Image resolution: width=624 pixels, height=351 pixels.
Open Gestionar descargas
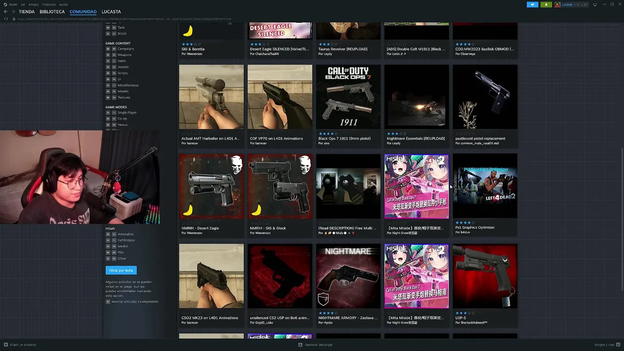315,345
